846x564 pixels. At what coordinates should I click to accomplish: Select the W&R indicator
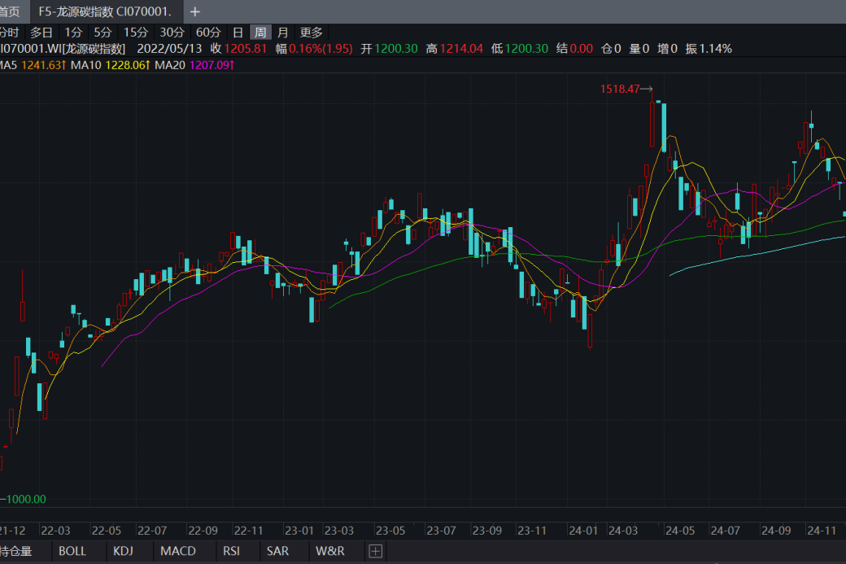click(x=330, y=551)
